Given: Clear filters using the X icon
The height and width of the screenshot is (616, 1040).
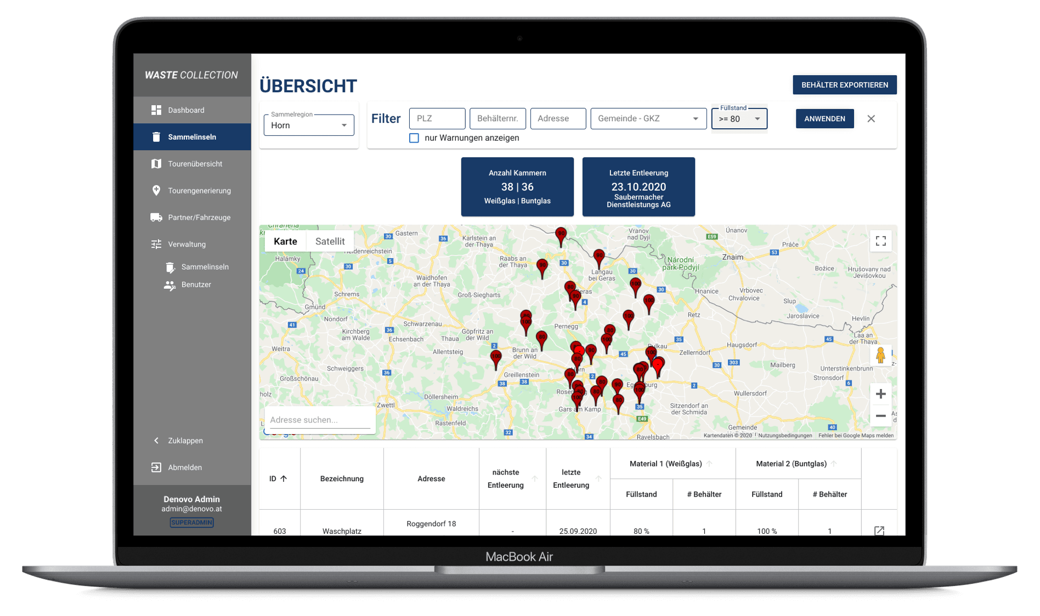Looking at the screenshot, I should click(x=871, y=119).
